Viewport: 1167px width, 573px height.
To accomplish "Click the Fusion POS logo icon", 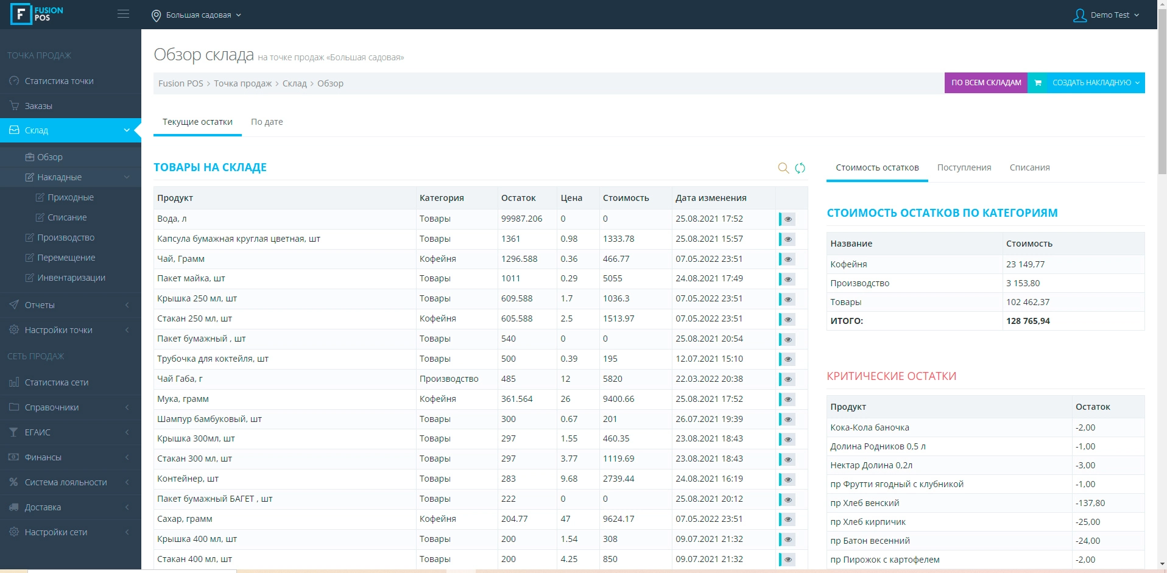I will 21,14.
